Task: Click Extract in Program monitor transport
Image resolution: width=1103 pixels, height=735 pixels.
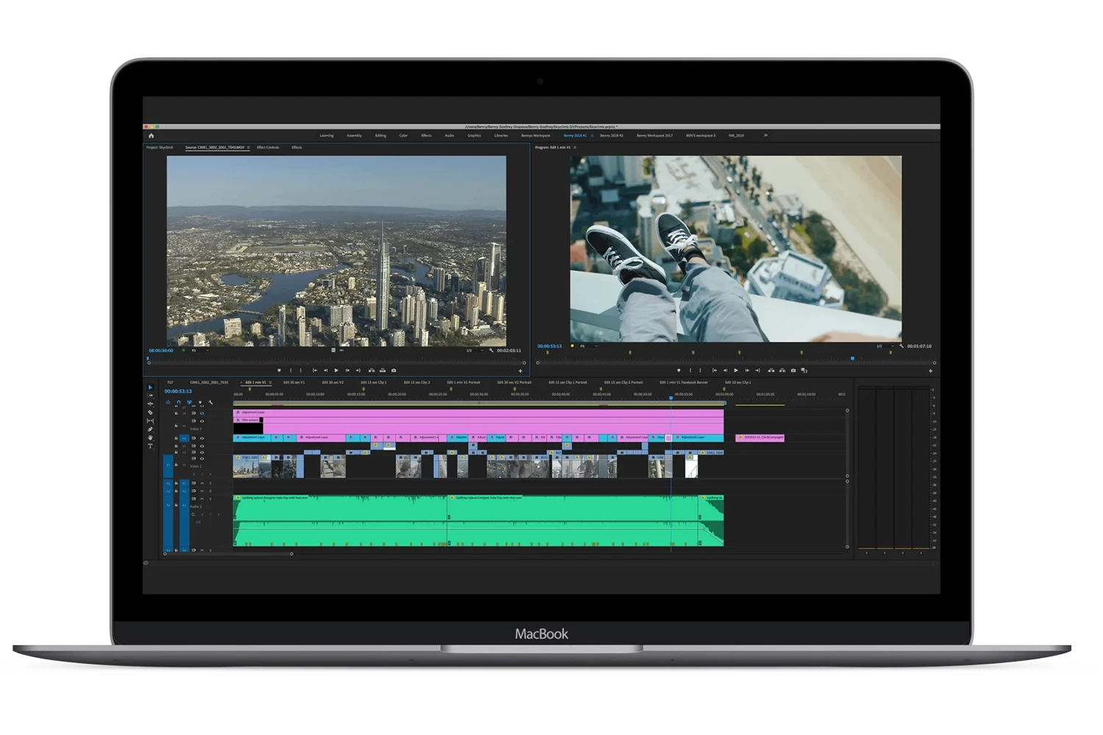Action: point(782,370)
